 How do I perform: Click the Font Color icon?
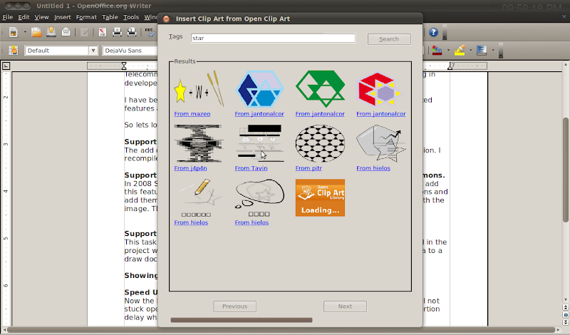tap(437, 50)
